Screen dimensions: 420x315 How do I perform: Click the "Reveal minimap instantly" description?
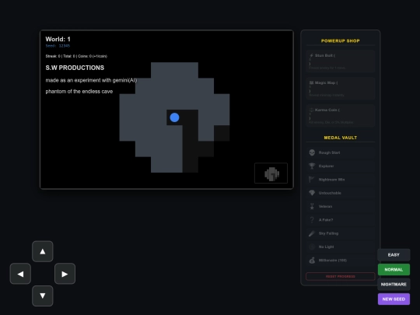coord(327,95)
